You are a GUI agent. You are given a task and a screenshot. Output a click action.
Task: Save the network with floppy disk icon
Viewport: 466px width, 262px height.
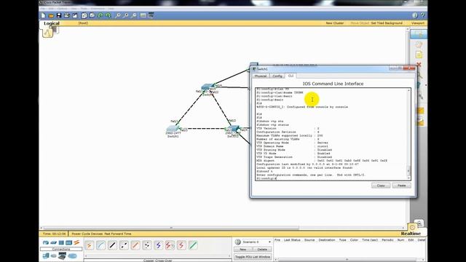[x=59, y=15]
